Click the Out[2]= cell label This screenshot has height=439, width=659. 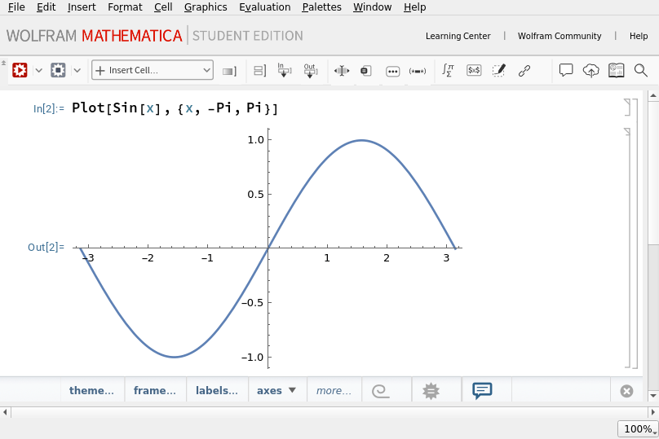pos(46,248)
